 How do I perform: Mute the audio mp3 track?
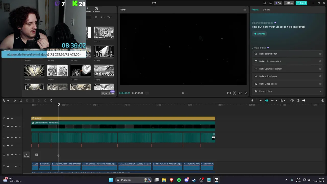16,166
